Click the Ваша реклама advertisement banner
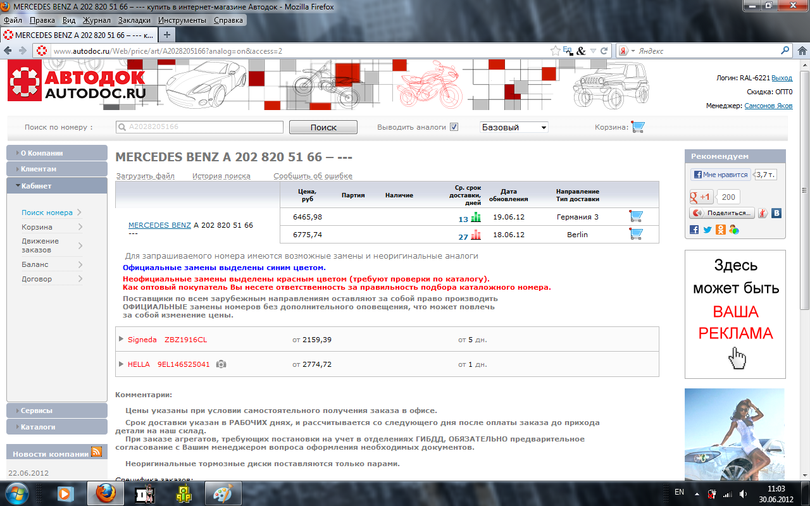810x506 pixels. (x=735, y=314)
